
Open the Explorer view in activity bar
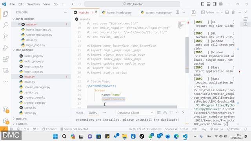pos(5,14)
